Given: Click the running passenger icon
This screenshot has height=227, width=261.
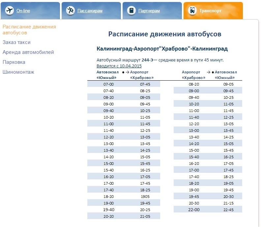Looking at the screenshot, I should (x=70, y=11).
